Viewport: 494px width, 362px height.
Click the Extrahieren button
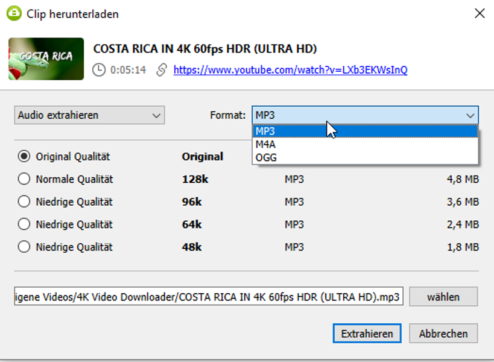pyautogui.click(x=367, y=333)
